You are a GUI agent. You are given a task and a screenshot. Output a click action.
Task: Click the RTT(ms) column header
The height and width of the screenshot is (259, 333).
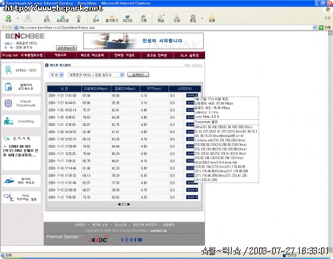(155, 89)
